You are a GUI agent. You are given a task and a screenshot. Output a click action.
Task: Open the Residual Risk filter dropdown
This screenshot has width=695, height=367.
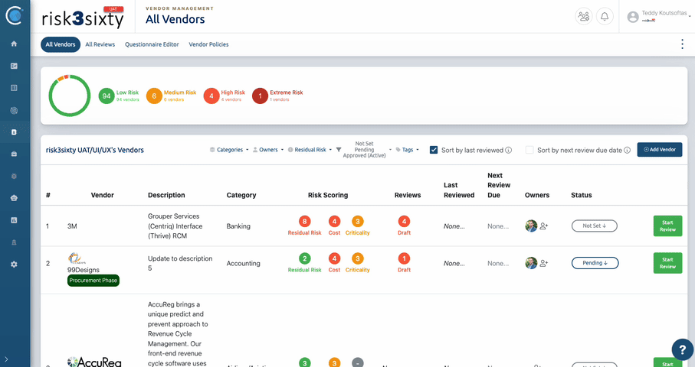click(310, 150)
